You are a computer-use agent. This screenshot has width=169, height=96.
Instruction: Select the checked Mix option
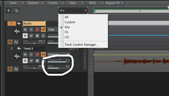tap(83, 27)
